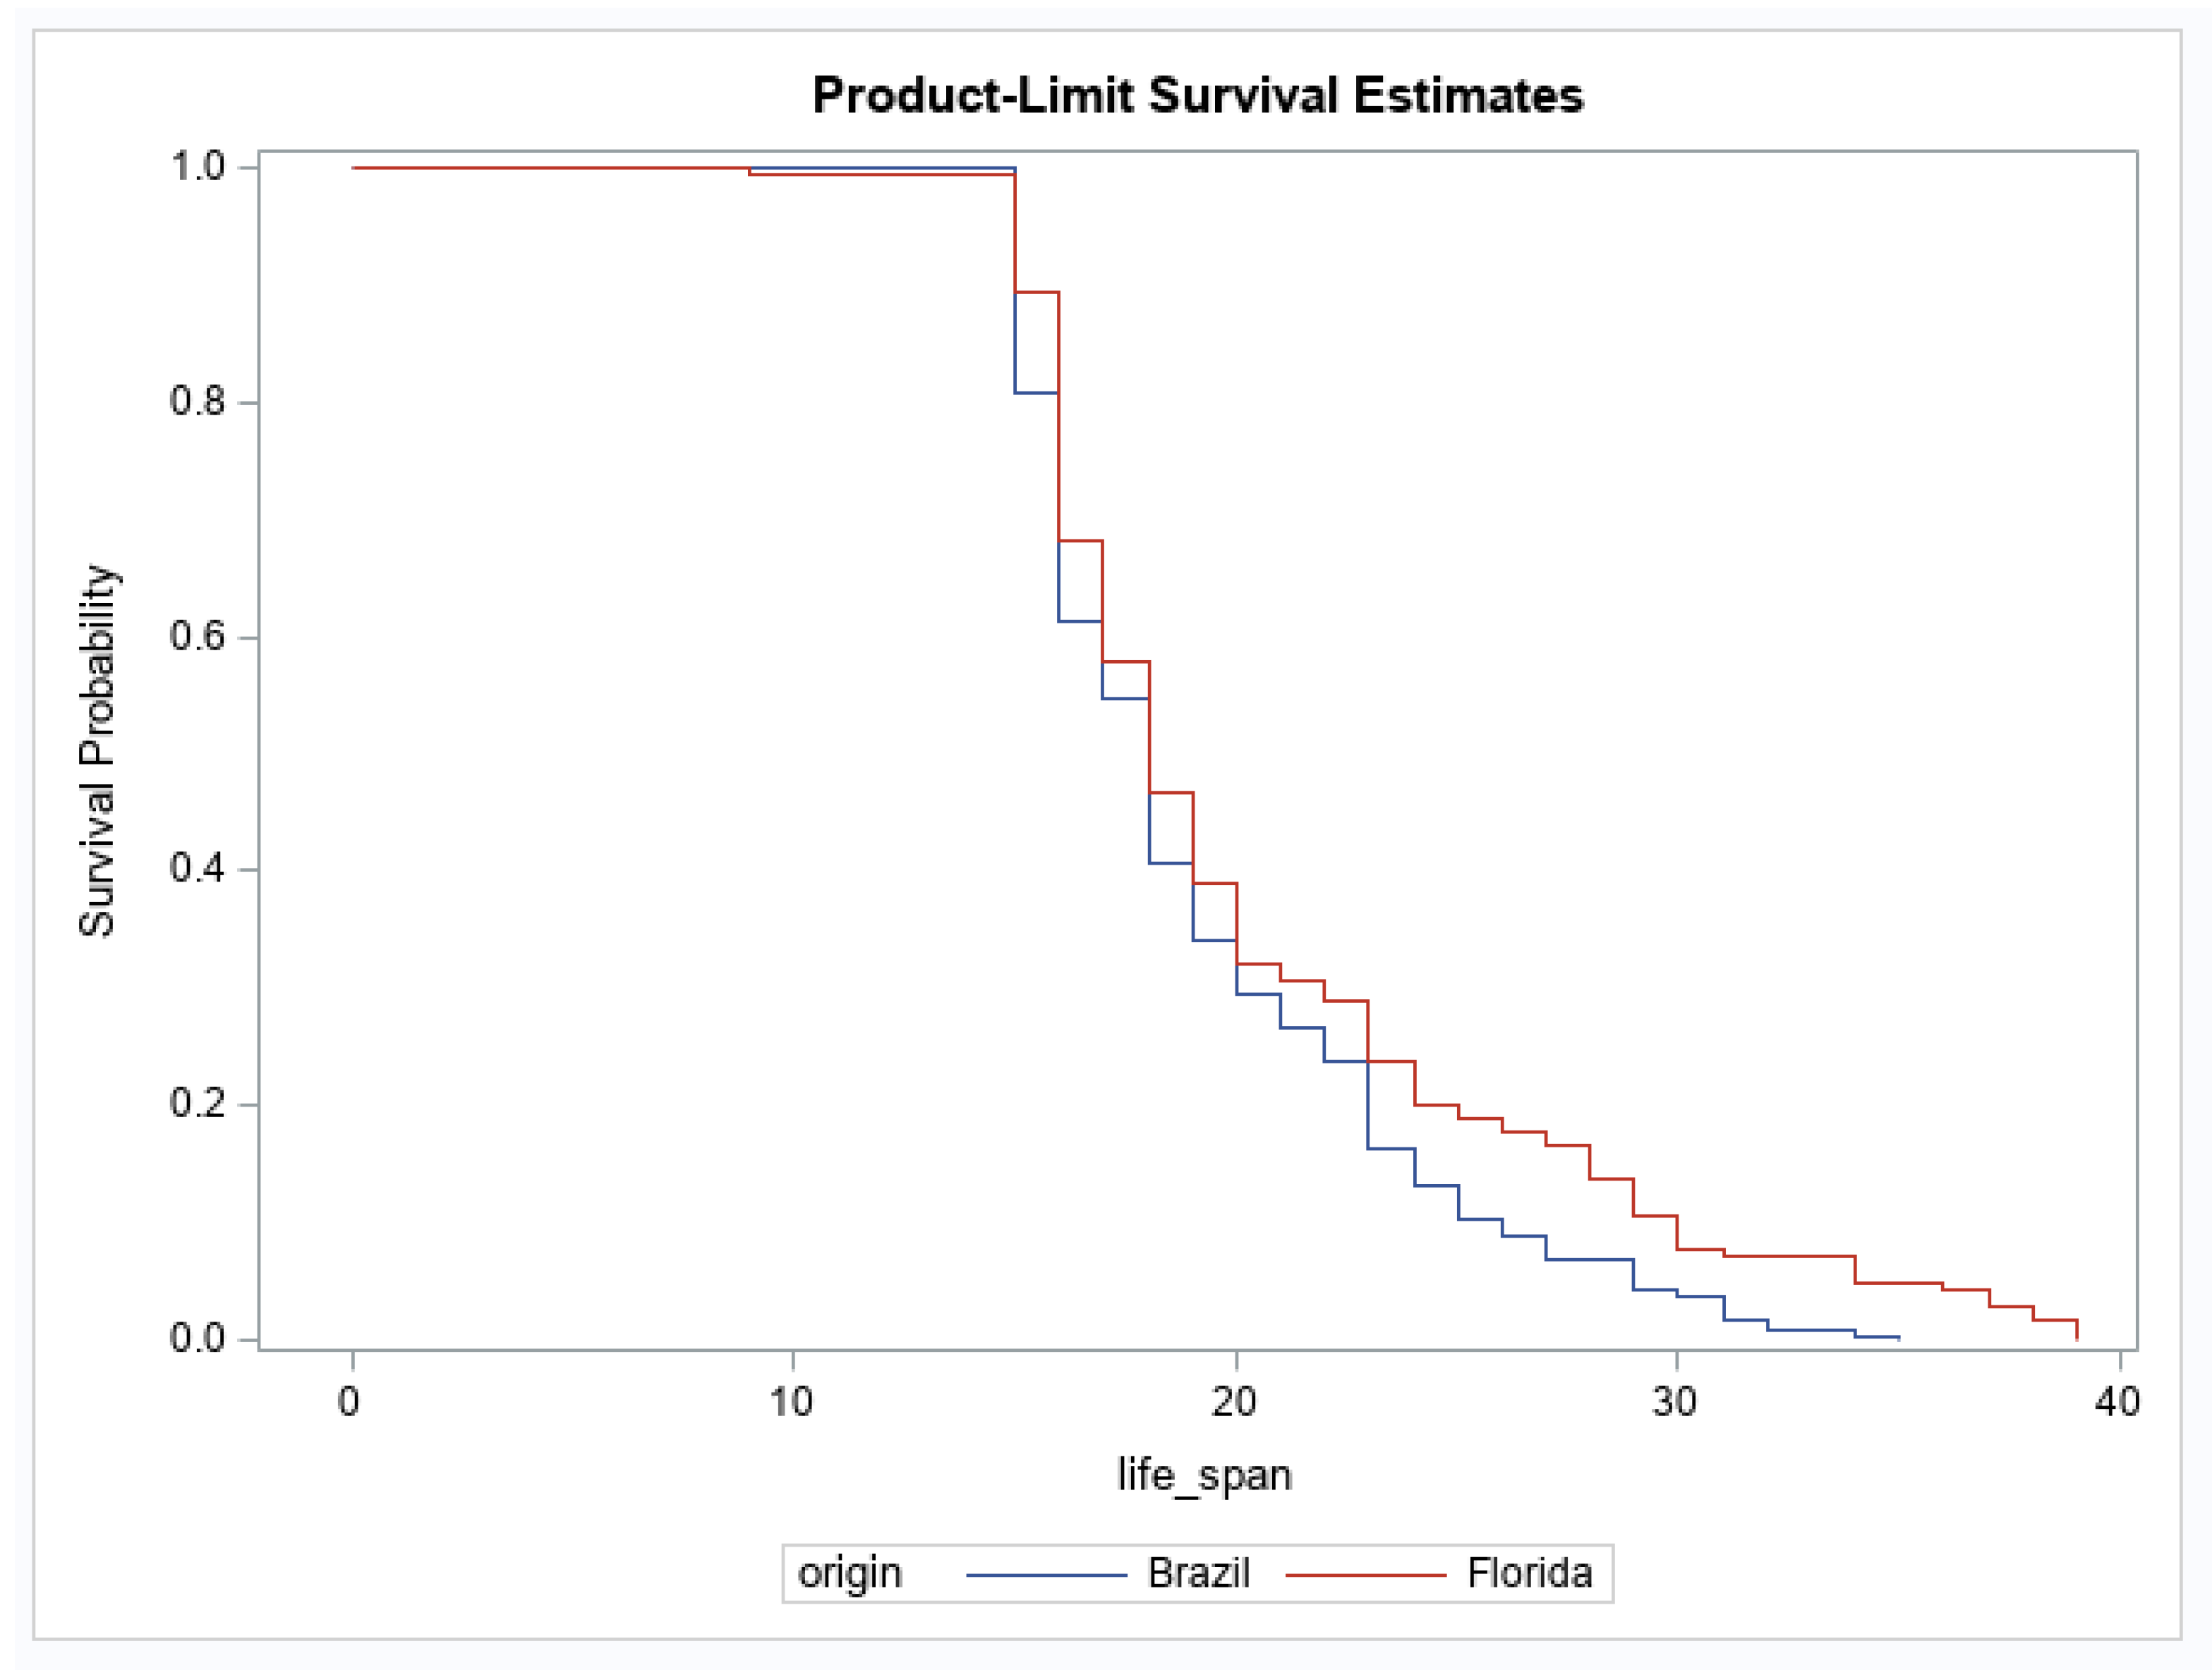Screen dimensions: 2212x1670
Task: Select the Florida legend label
Action: [x=1529, y=1573]
